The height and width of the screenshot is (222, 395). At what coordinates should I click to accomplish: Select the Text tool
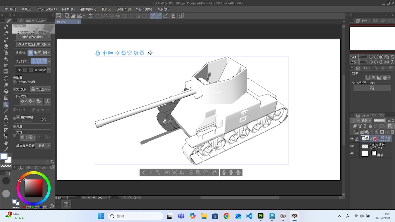click(6, 117)
